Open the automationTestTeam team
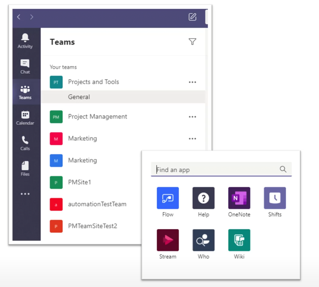319x287 pixels. (x=97, y=204)
